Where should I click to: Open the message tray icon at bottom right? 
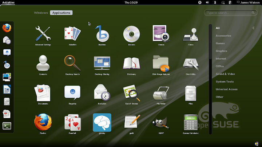pos(257,144)
